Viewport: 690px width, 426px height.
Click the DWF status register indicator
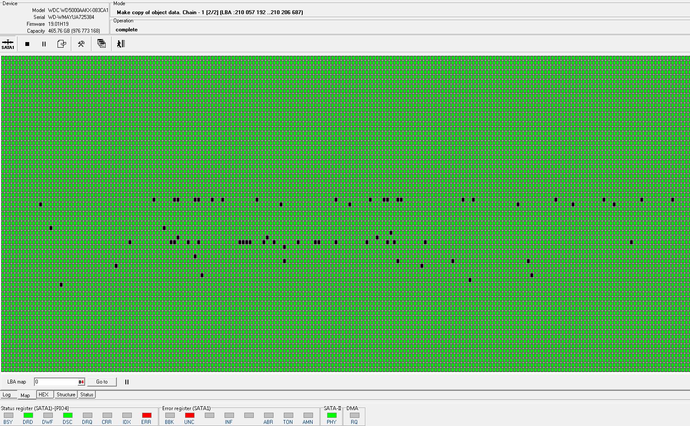(48, 415)
